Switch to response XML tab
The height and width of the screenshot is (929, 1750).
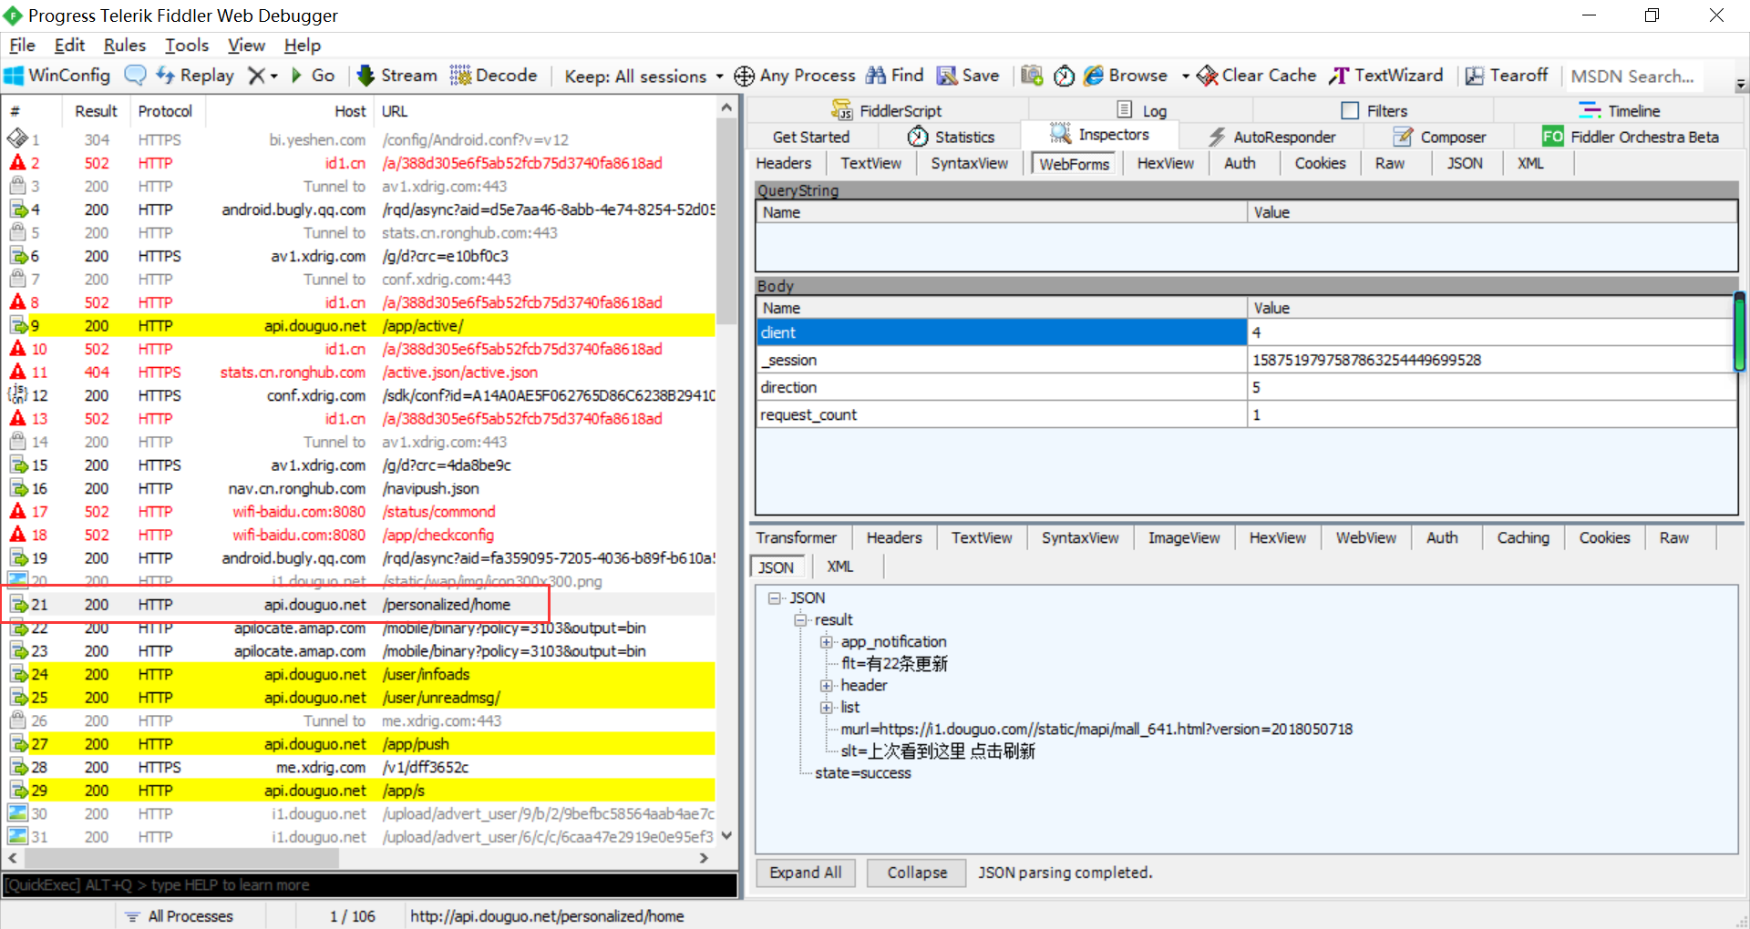[839, 567]
